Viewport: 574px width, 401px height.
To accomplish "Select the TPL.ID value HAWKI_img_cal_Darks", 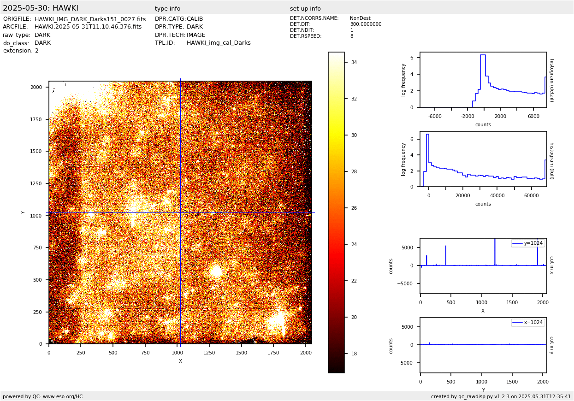I will [219, 43].
